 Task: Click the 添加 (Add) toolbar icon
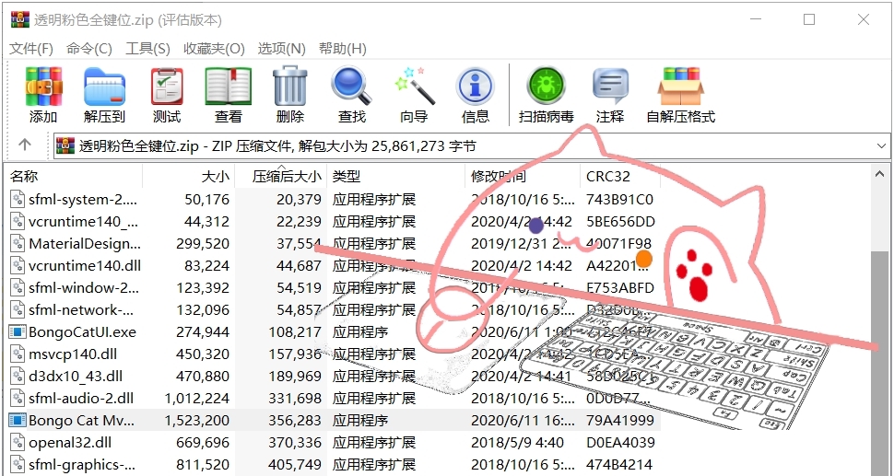click(43, 87)
